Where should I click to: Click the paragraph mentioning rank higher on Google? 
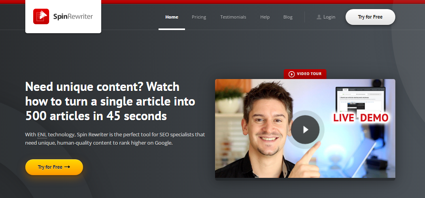[115, 139]
